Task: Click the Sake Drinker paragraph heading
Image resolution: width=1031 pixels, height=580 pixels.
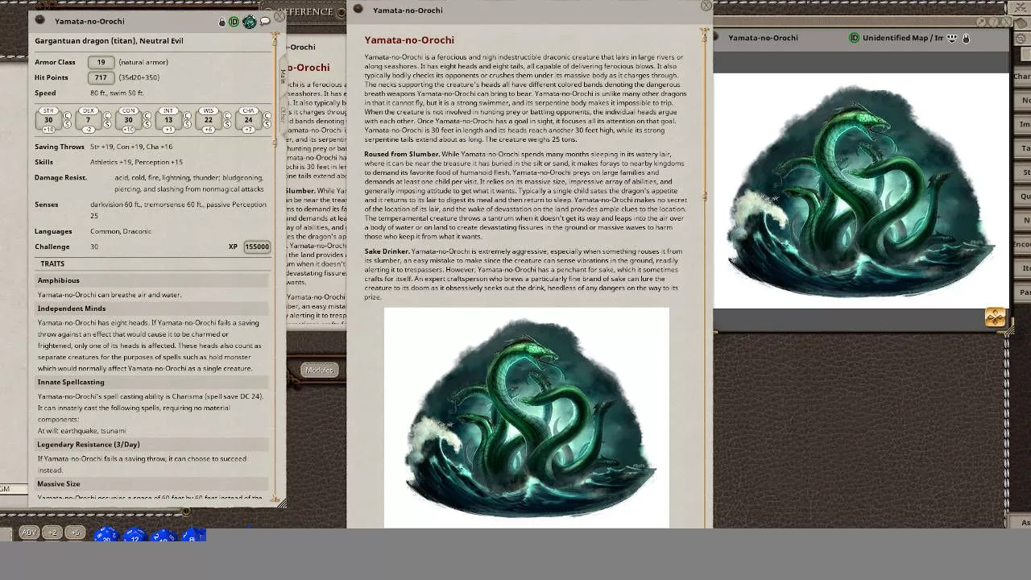Action: click(x=387, y=251)
